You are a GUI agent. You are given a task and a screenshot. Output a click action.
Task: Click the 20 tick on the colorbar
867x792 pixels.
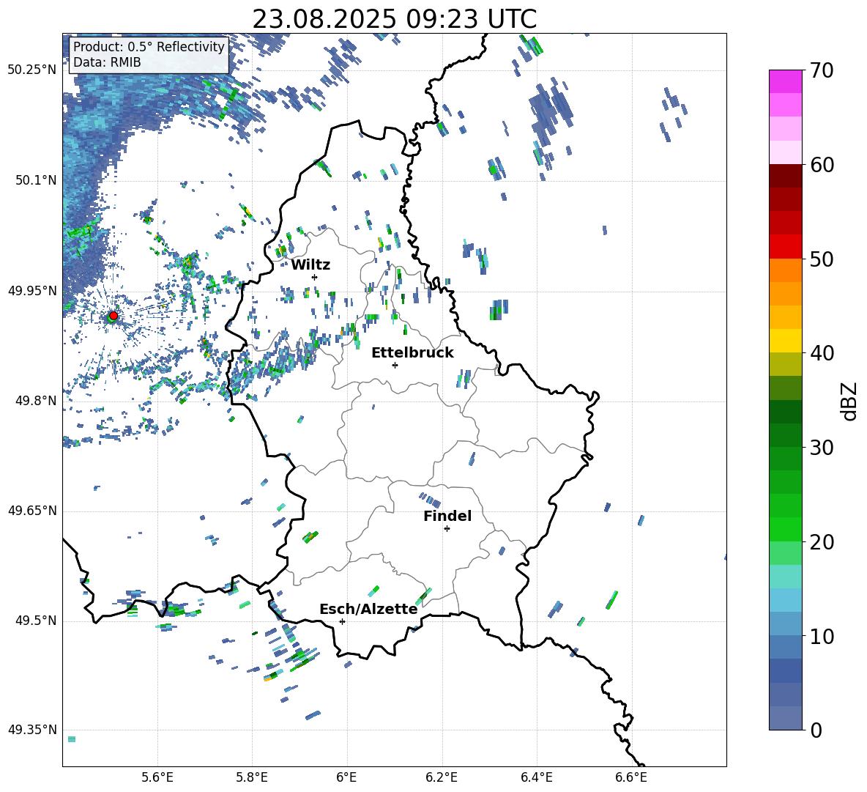coord(821,542)
